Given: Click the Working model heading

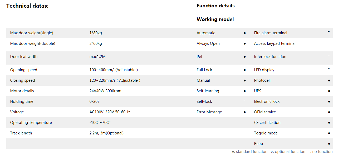Looking at the screenshot, I should 215,20.
